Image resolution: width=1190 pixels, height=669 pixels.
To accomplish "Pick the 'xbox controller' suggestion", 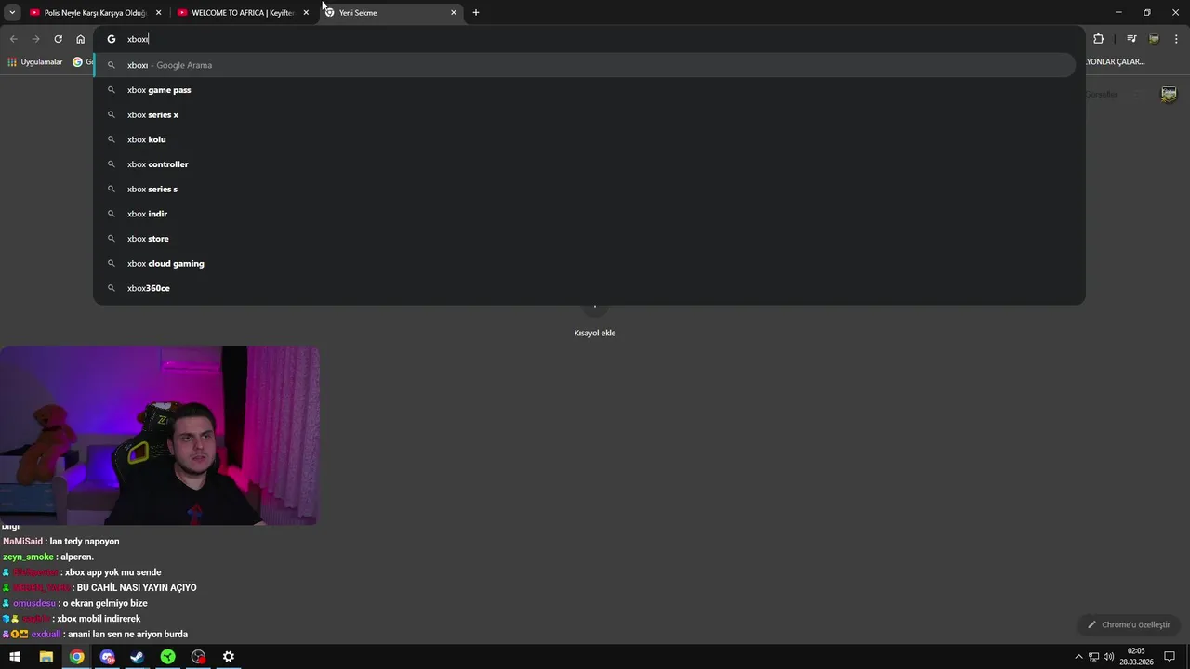I will [x=585, y=164].
